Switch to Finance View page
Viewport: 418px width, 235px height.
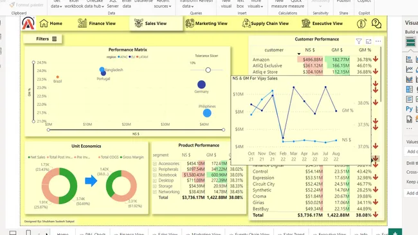coord(96,23)
